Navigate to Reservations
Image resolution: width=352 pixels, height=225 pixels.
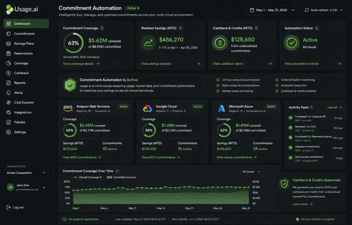[26, 54]
